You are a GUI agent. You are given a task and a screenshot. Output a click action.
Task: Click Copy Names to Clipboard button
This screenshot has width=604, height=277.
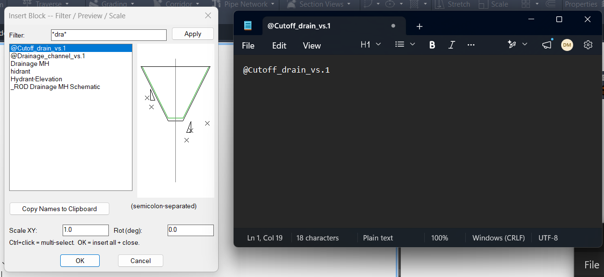[59, 209]
